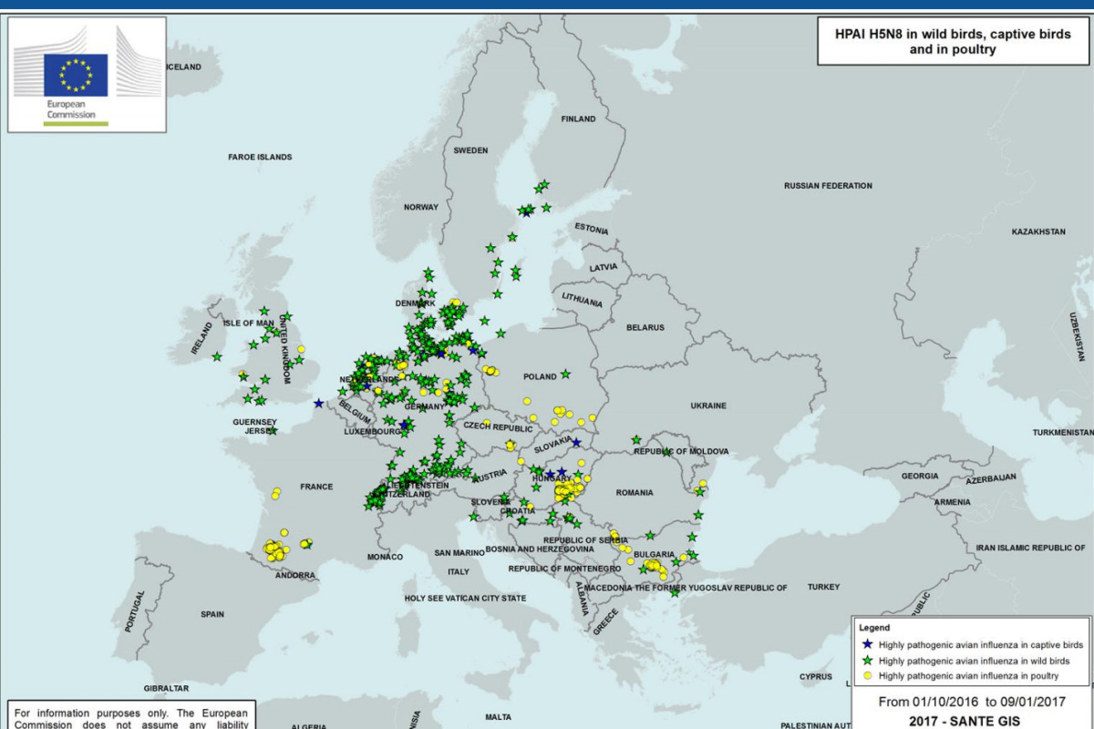The width and height of the screenshot is (1094, 729).
Task: Select the Finland label on the map
Action: pyautogui.click(x=578, y=119)
